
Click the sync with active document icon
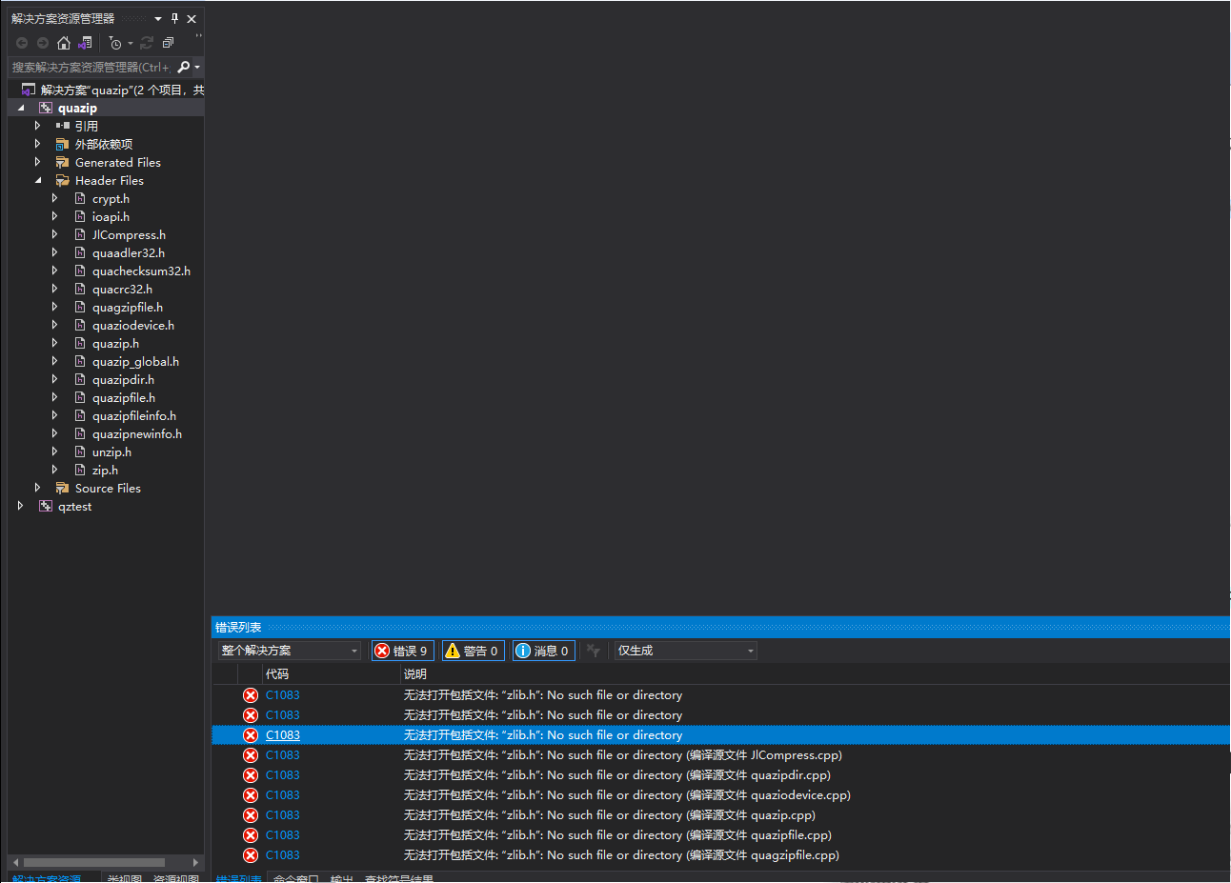147,43
